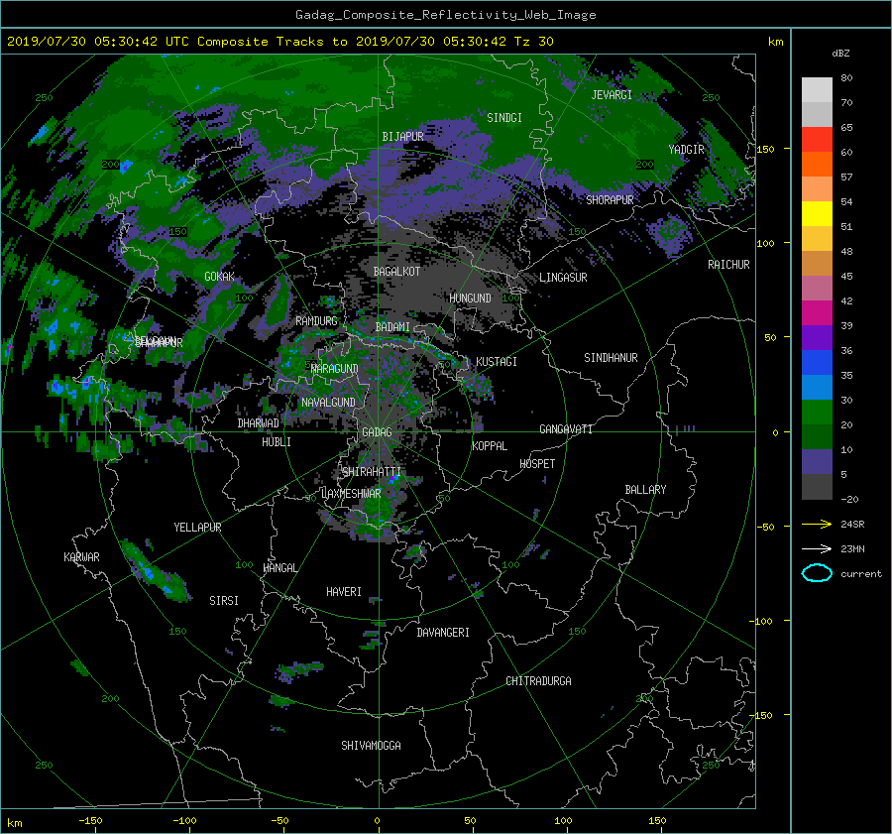The image size is (892, 834).
Task: Click the KARWAR city label
Action: click(x=81, y=556)
